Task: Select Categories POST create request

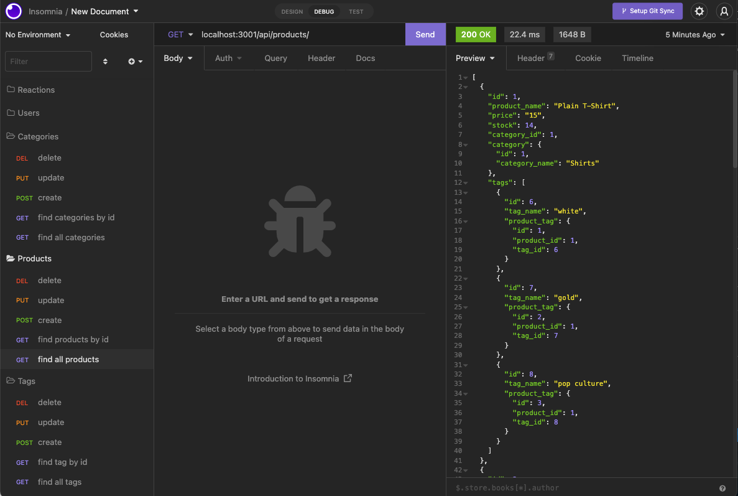Action: (76, 198)
